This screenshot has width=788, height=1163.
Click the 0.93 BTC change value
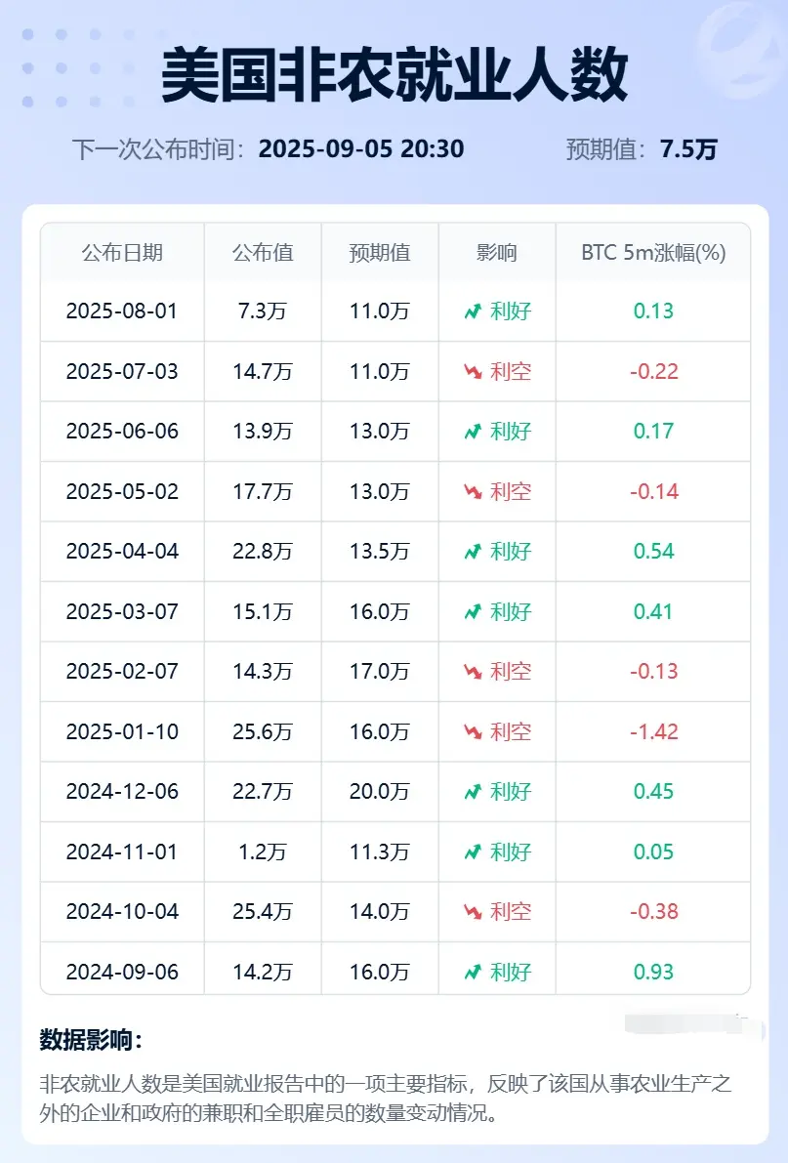point(653,972)
